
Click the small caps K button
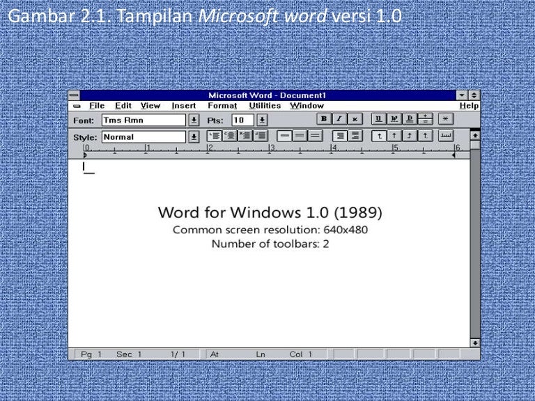pyautogui.click(x=355, y=120)
